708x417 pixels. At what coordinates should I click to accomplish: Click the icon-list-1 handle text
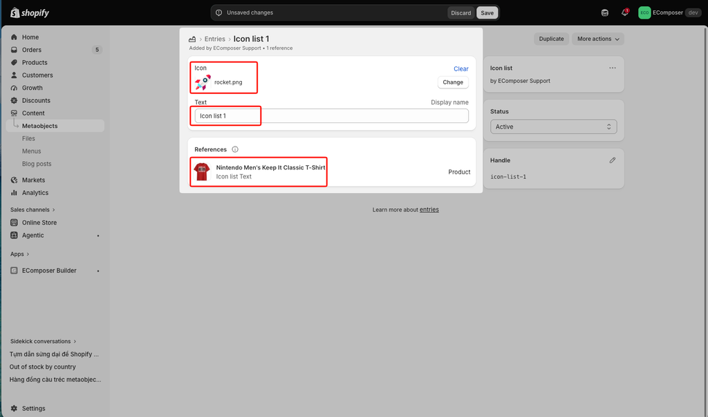click(x=508, y=176)
